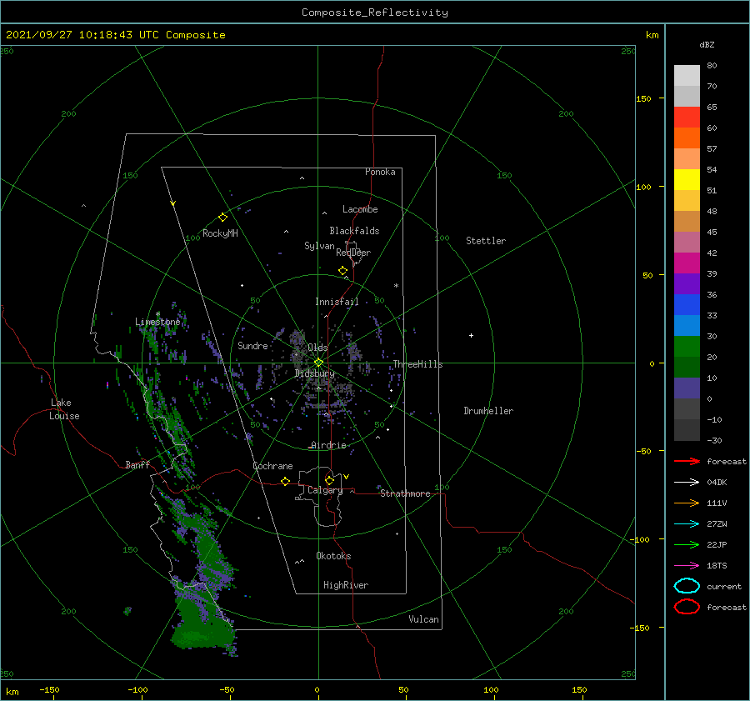Click the 150 tick on right axis
The height and width of the screenshot is (701, 750).
click(643, 98)
